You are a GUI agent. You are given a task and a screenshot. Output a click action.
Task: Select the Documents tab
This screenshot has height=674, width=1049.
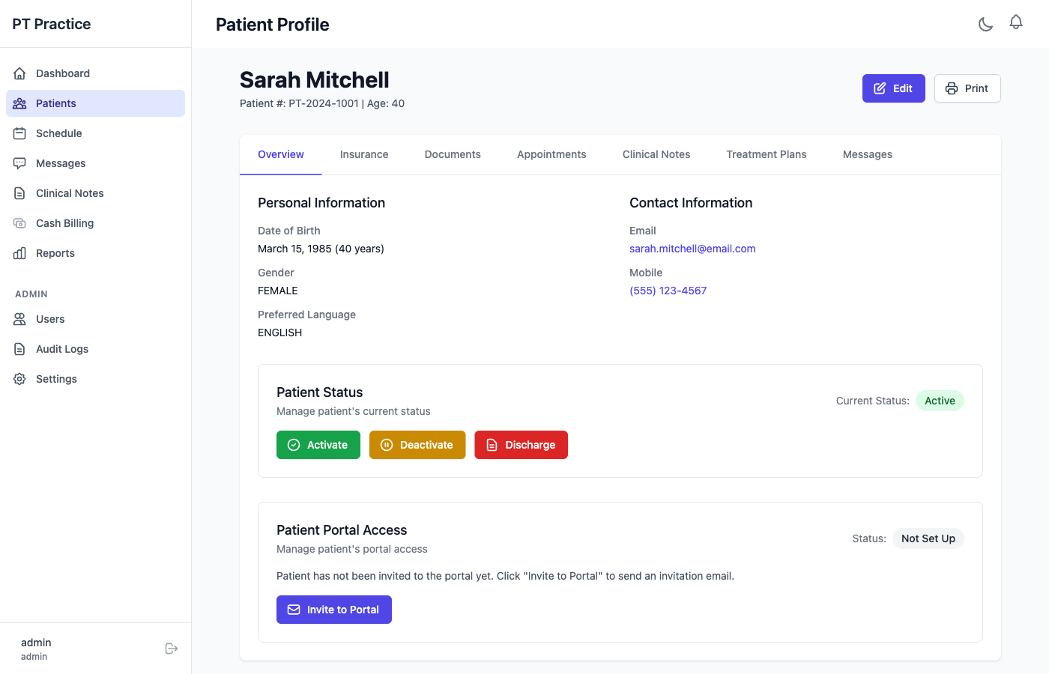453,154
